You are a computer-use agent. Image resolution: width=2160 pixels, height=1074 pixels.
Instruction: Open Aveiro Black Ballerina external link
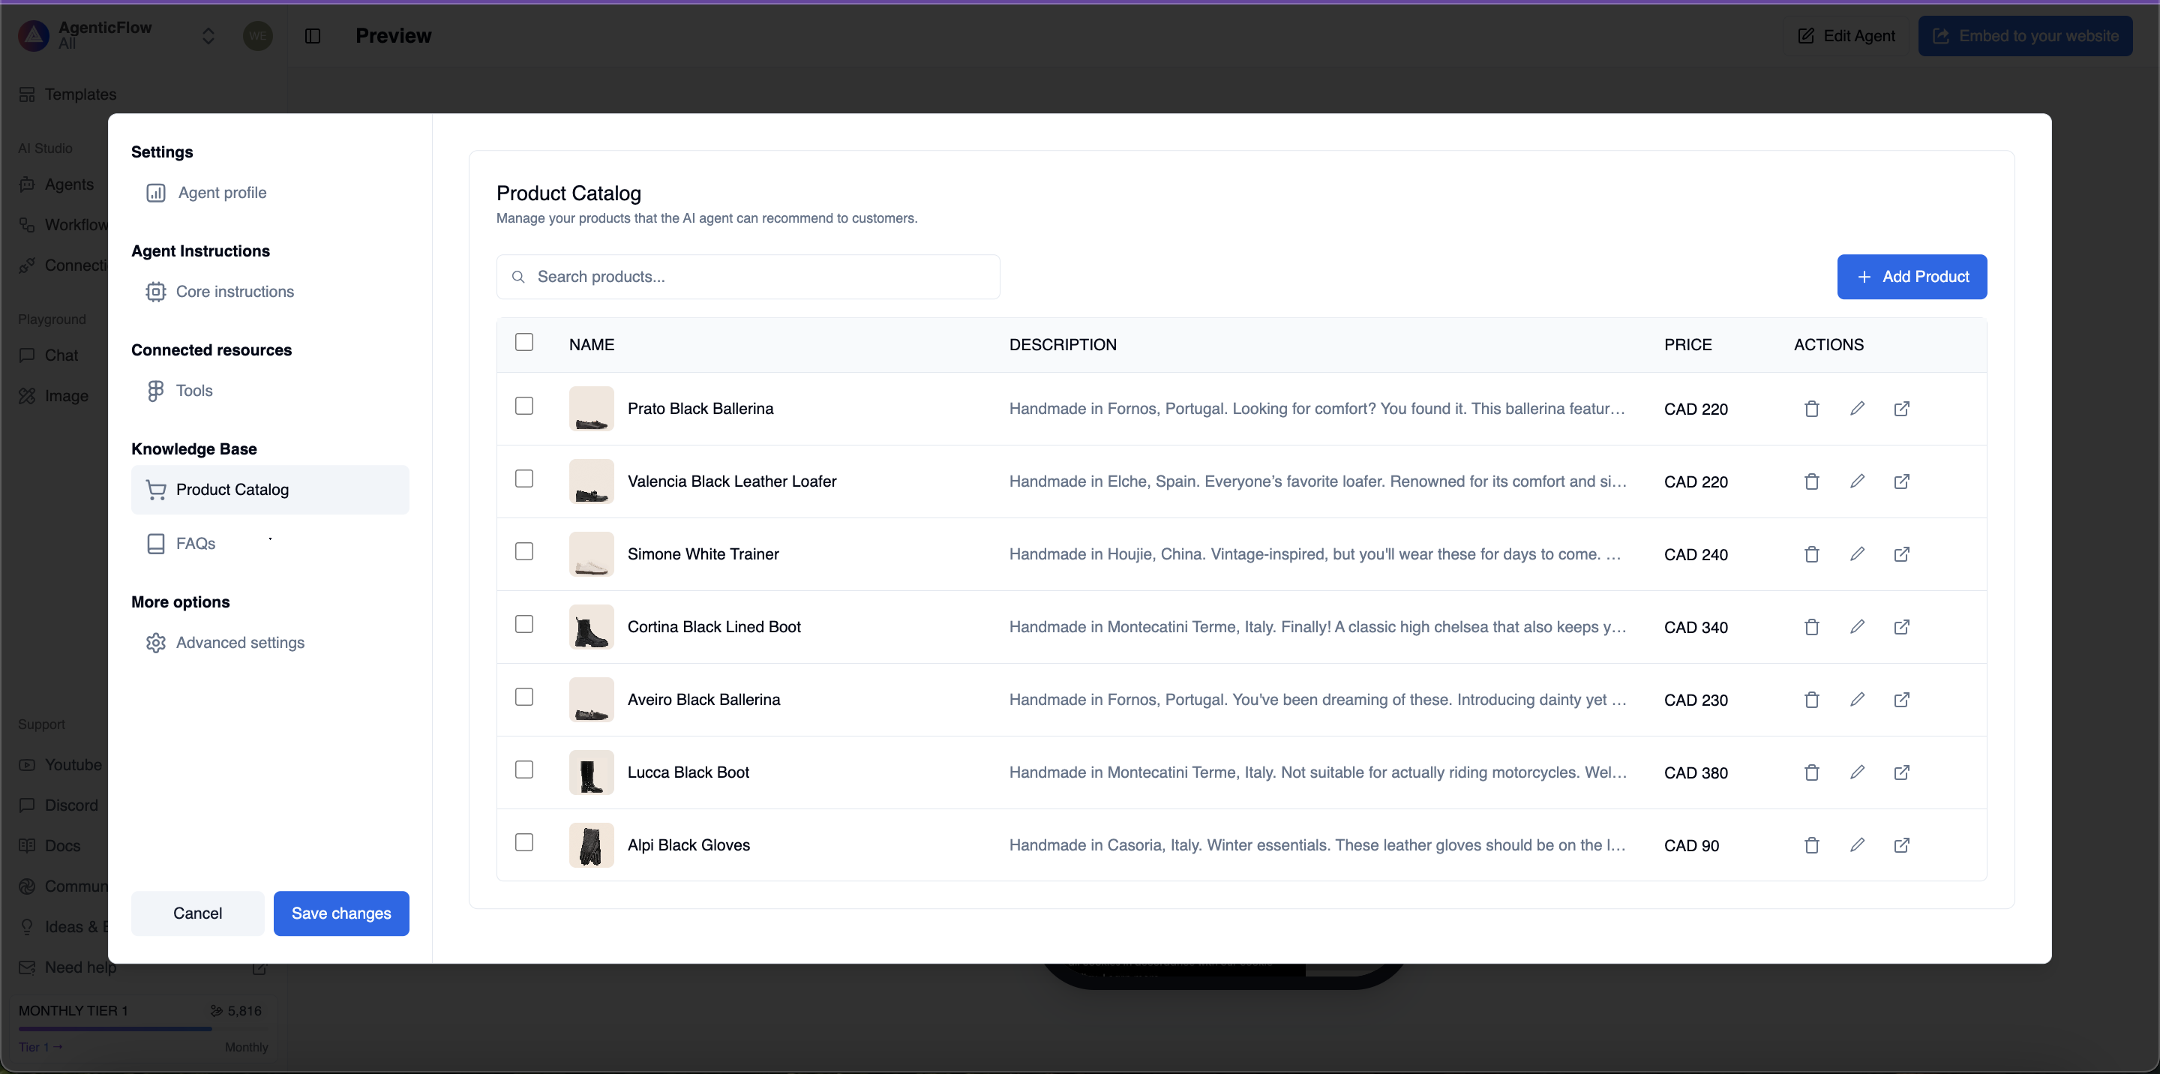coord(1902,699)
